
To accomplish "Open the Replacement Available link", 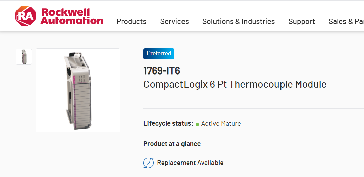I will coord(190,163).
